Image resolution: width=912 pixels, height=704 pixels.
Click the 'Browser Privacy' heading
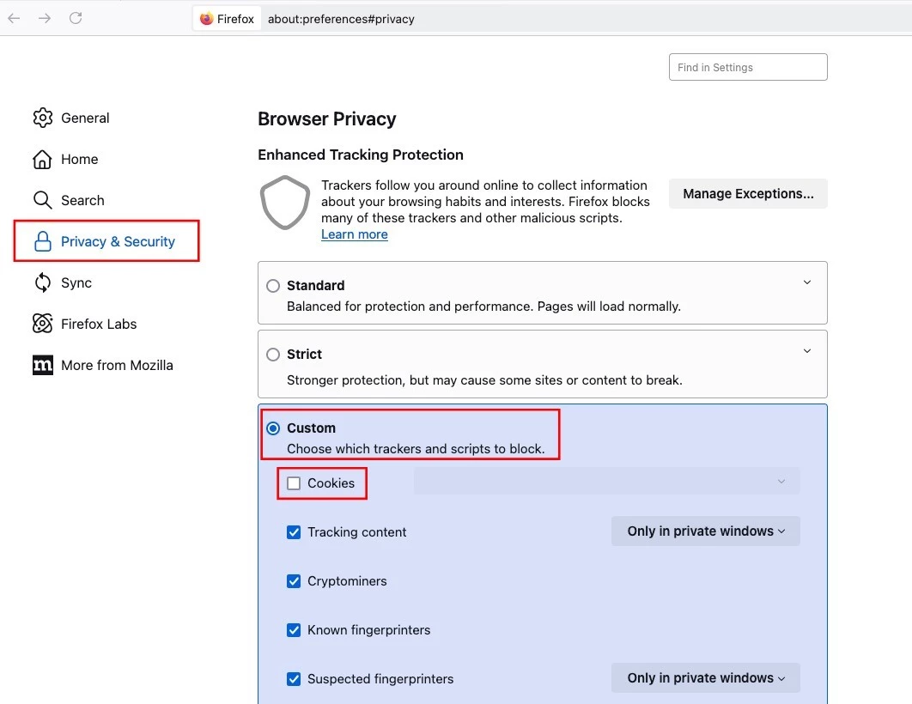click(x=327, y=118)
